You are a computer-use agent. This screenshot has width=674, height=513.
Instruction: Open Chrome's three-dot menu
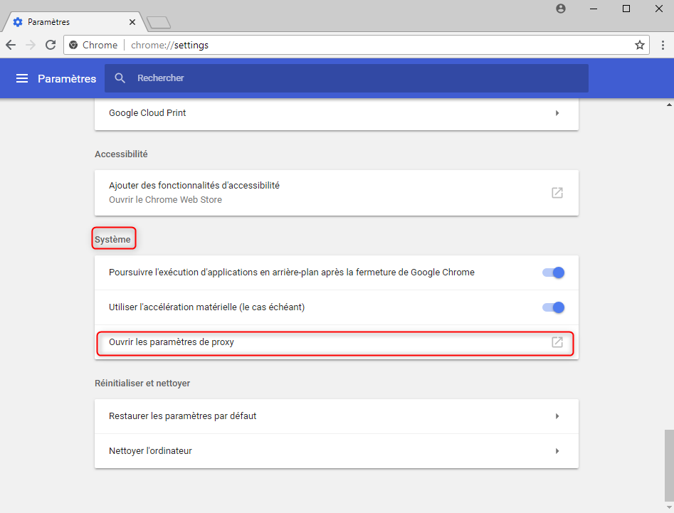(x=663, y=45)
